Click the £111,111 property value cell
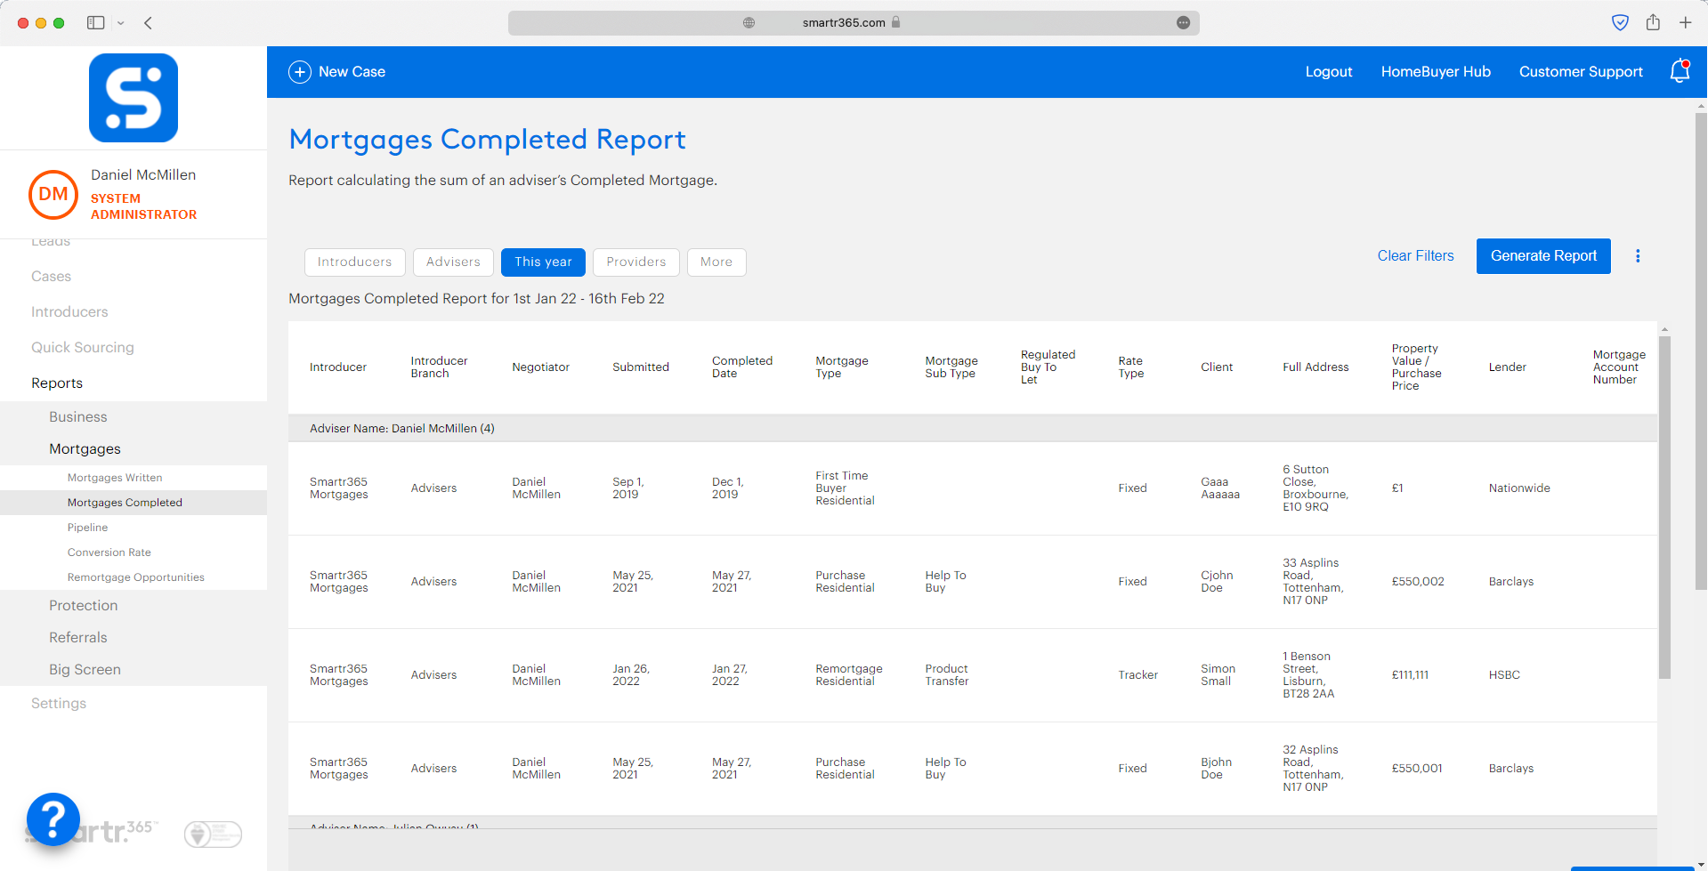Viewport: 1708px width, 871px height. [1410, 675]
